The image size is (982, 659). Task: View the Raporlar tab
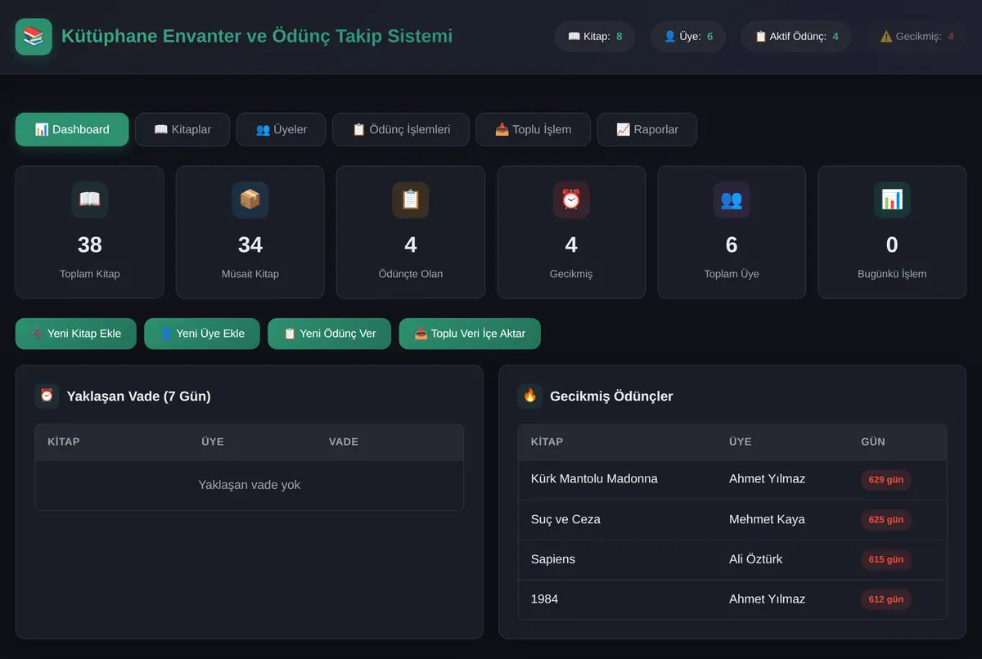click(x=647, y=129)
